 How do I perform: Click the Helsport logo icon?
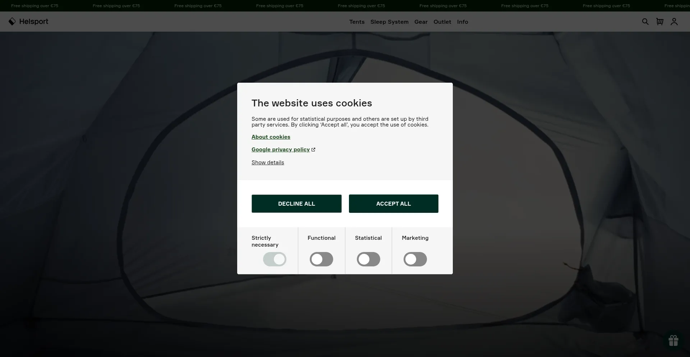pos(12,22)
